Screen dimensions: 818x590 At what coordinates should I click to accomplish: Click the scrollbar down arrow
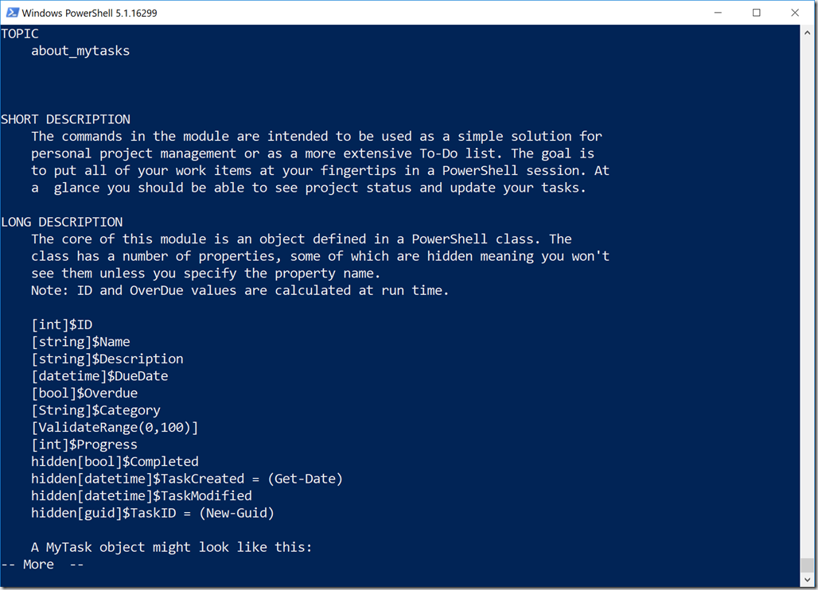807,580
